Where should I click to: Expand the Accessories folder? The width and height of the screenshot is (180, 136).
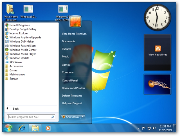[14, 66]
